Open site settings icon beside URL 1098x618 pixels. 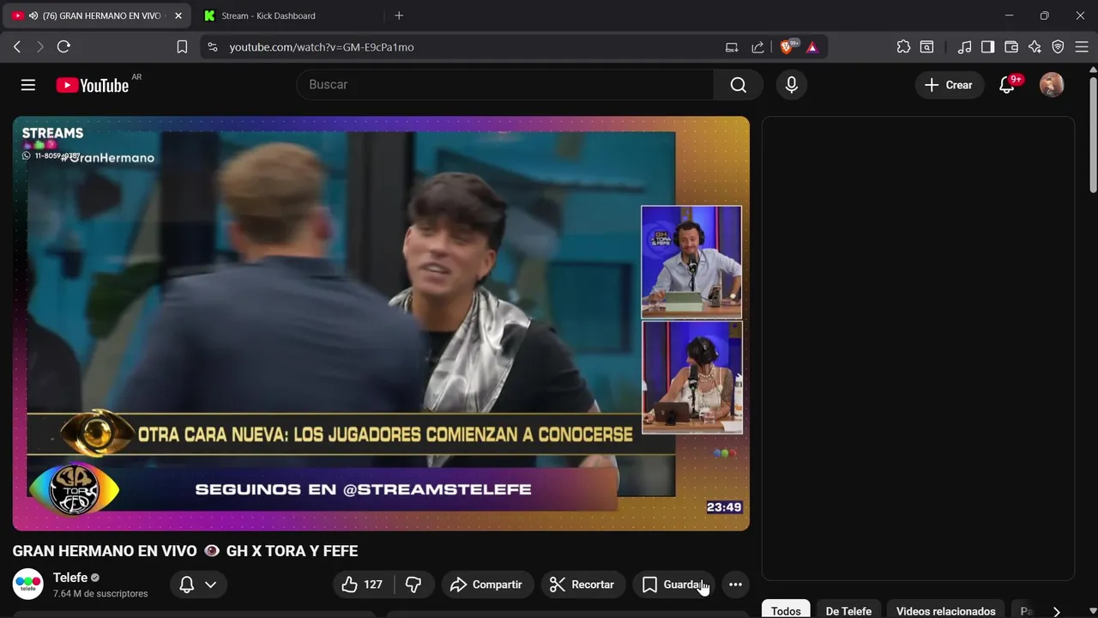click(212, 47)
